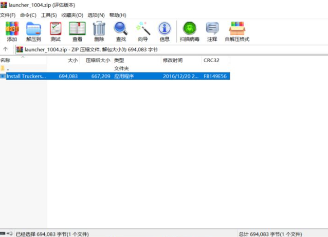Click the FB149E56 CRC value
The width and height of the screenshot is (328, 237).
tap(215, 76)
